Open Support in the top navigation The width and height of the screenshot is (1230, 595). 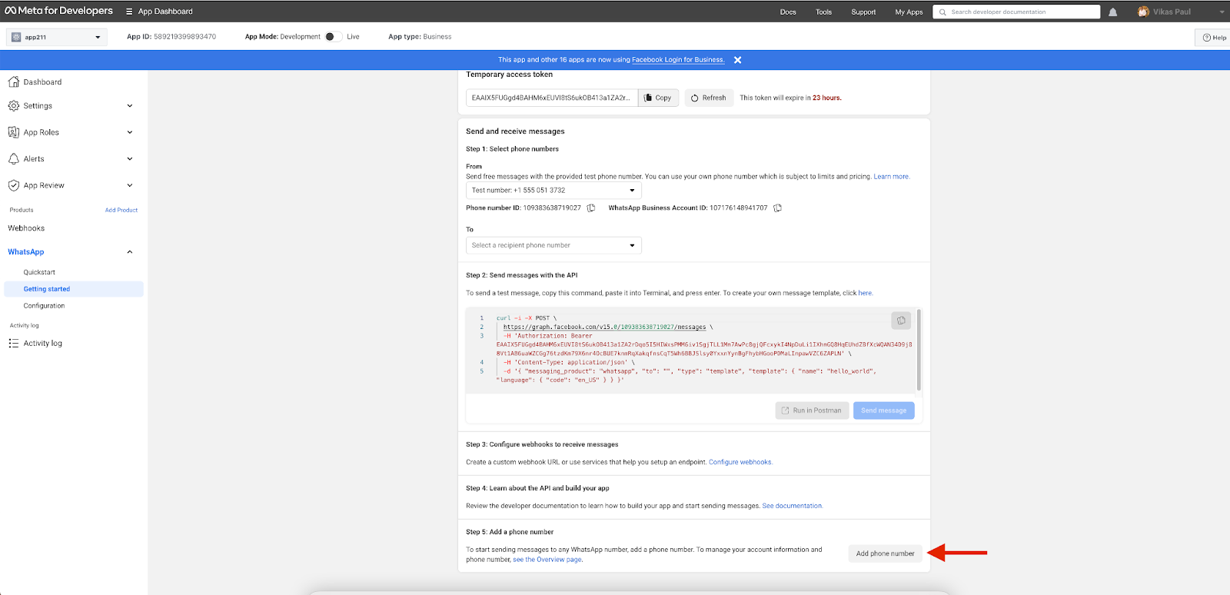pos(863,12)
